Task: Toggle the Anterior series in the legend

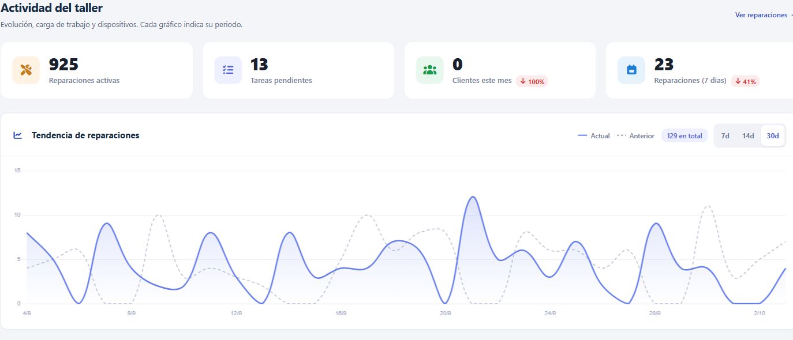Action: 635,136
